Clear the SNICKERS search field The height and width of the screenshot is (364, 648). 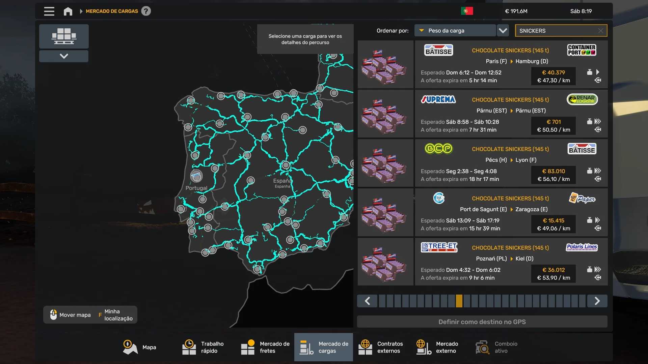(600, 31)
